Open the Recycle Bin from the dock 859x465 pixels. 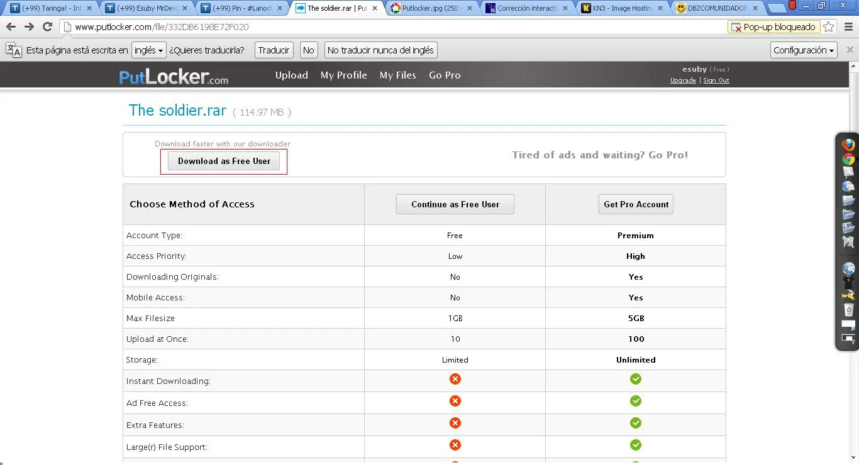point(848,310)
